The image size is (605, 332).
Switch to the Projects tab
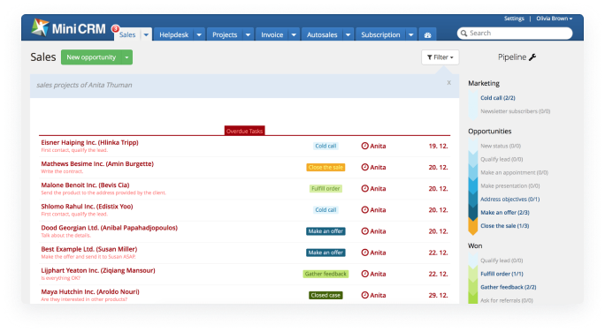(x=225, y=34)
